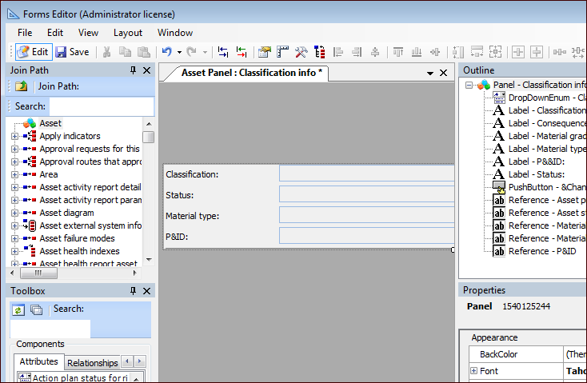This screenshot has width=587, height=383.
Task: Toggle the Toolbox panel pin
Action: pyautogui.click(x=134, y=291)
